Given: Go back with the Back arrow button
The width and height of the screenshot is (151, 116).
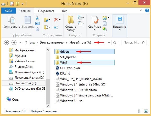Looking at the screenshot, I should point(6,42).
